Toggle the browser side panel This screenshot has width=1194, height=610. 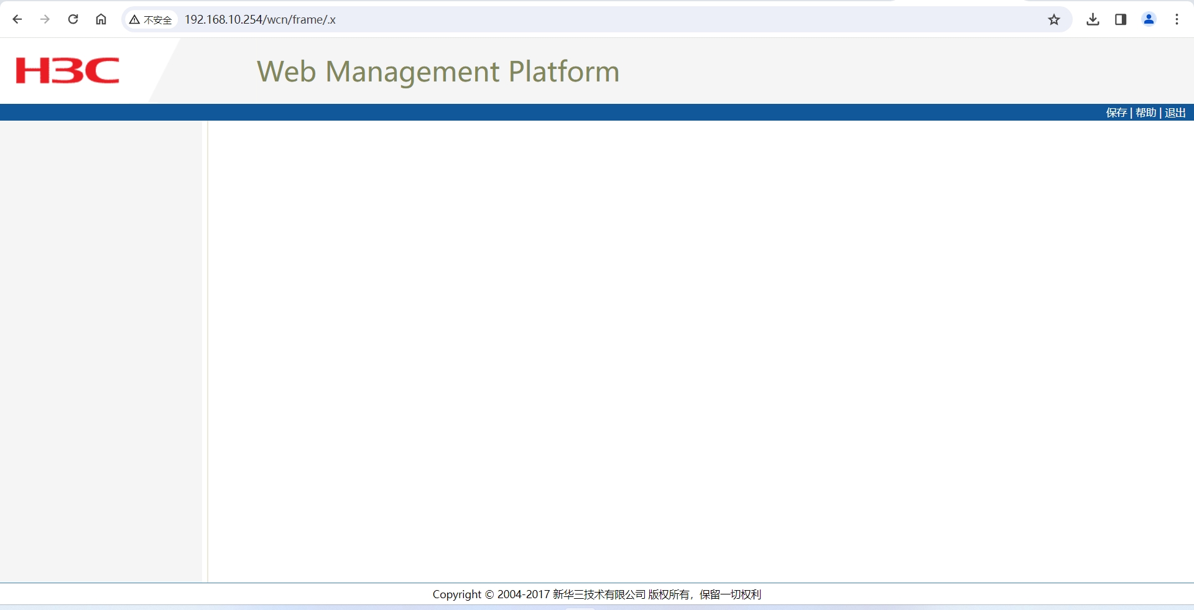[x=1121, y=20]
